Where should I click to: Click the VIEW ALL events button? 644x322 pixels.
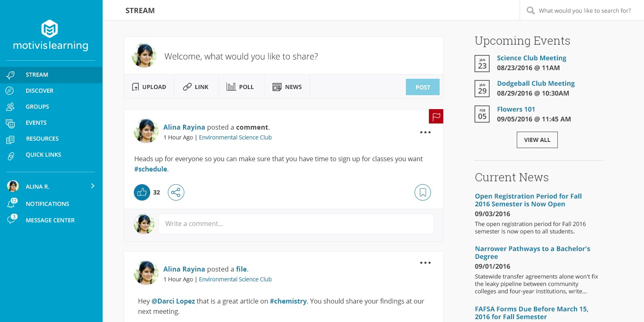[537, 140]
